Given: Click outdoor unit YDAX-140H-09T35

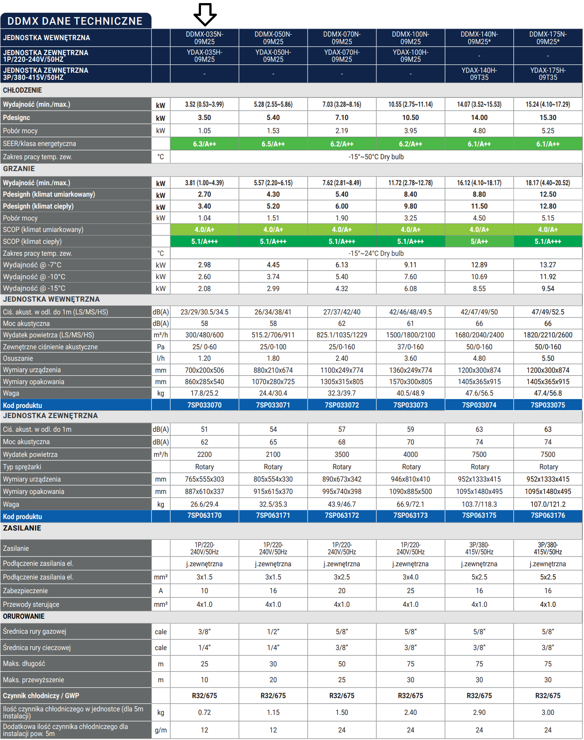Looking at the screenshot, I should (480, 74).
